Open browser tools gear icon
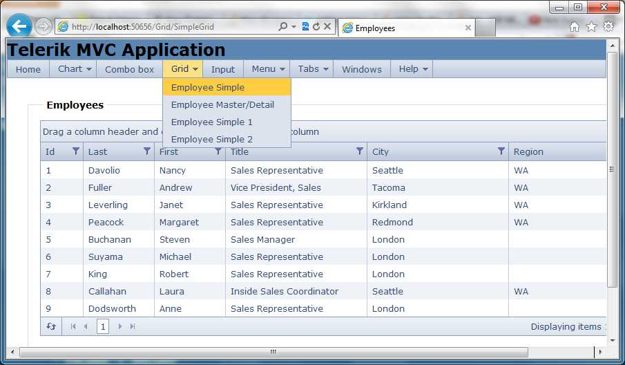Image resolution: width=625 pixels, height=365 pixels. 608,27
